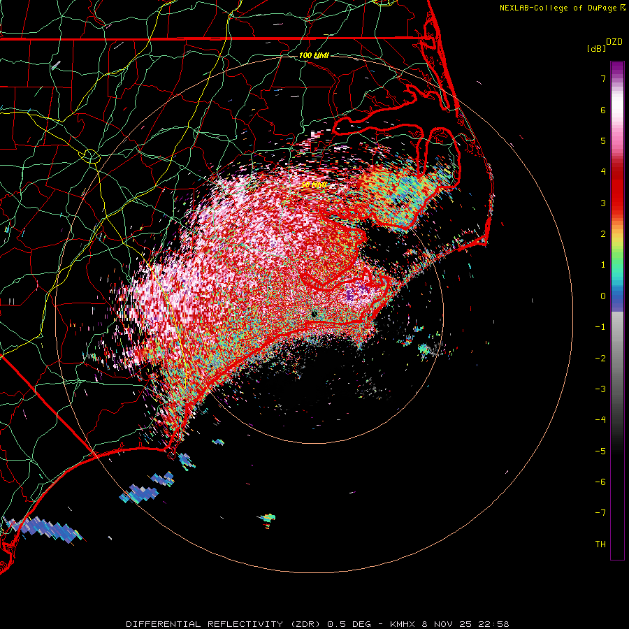Click the TH label on color scale
This screenshot has height=629, width=629.
click(600, 544)
